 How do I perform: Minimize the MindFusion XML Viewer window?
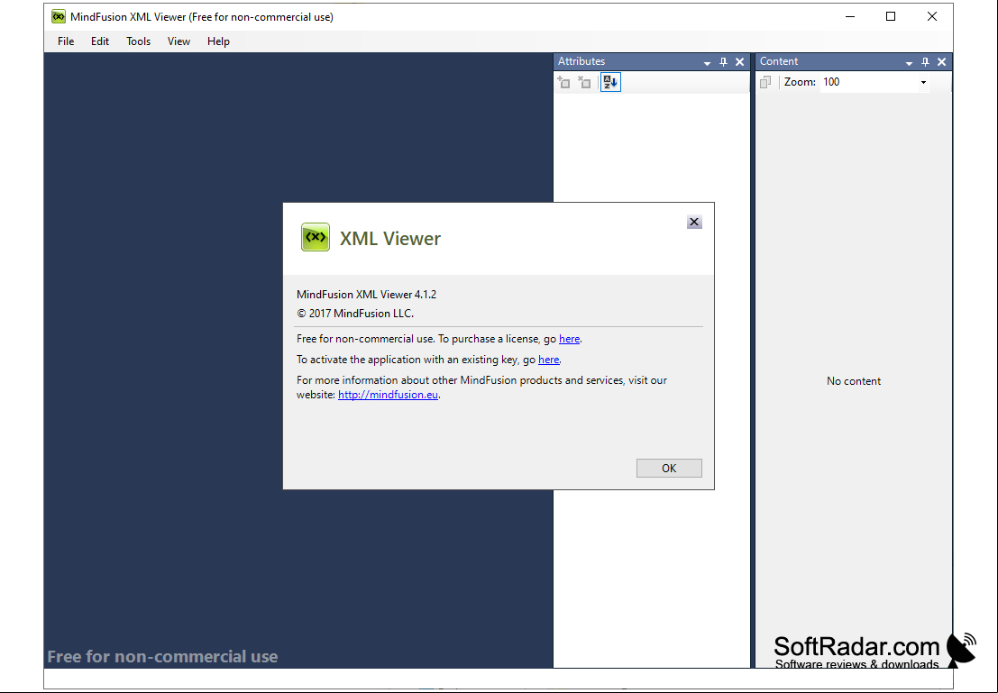point(850,16)
